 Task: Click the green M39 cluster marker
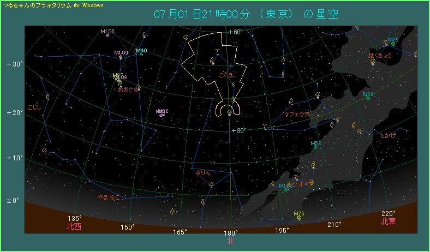pyautogui.click(x=368, y=98)
